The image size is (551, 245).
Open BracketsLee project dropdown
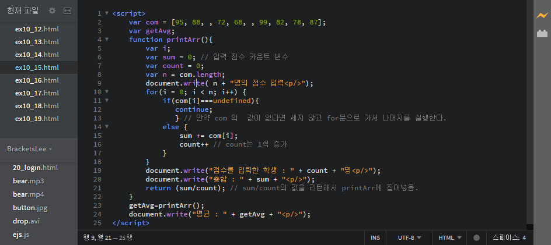(x=30, y=149)
